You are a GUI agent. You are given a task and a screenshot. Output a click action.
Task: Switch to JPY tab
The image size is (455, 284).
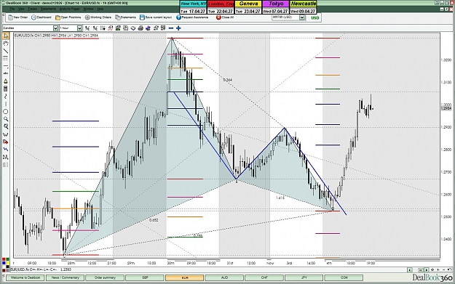pyautogui.click(x=304, y=277)
